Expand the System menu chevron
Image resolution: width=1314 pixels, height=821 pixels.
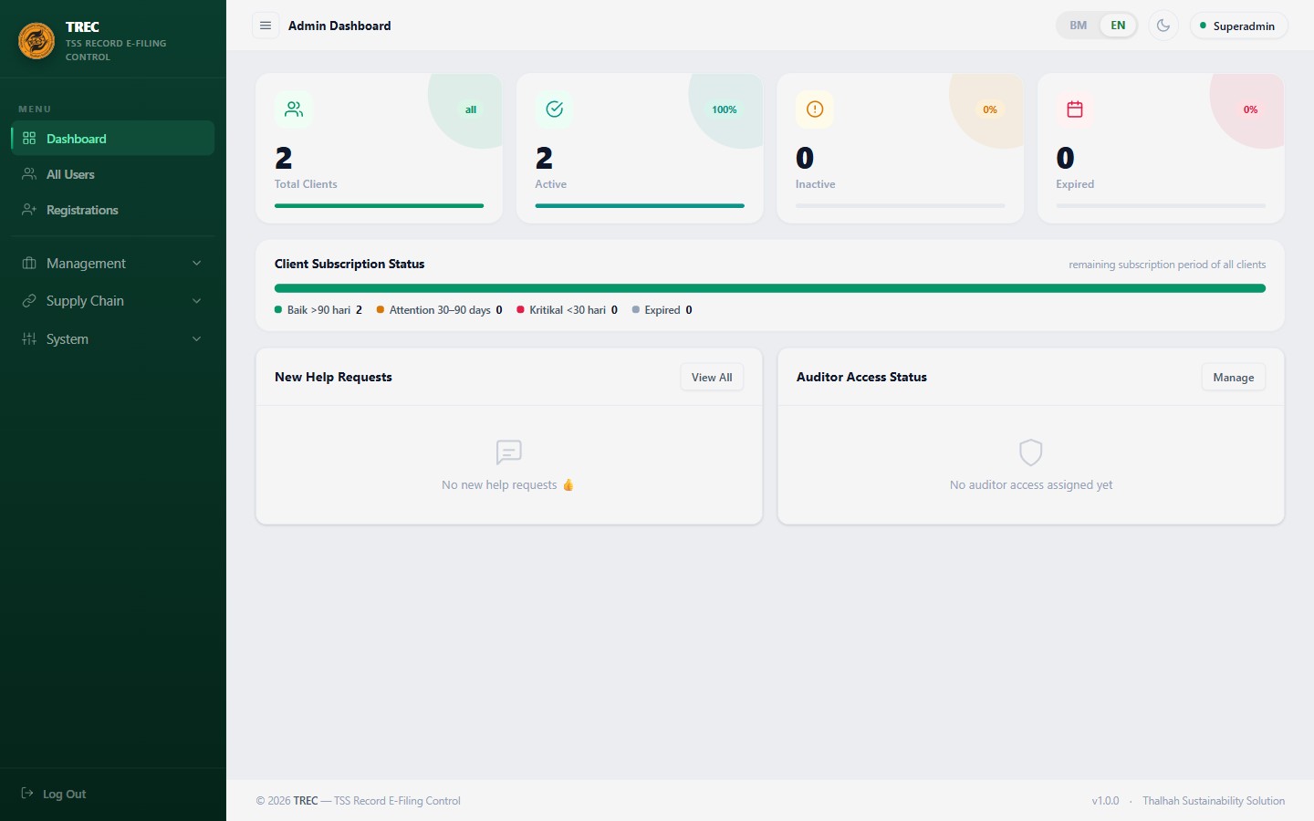pyautogui.click(x=196, y=339)
